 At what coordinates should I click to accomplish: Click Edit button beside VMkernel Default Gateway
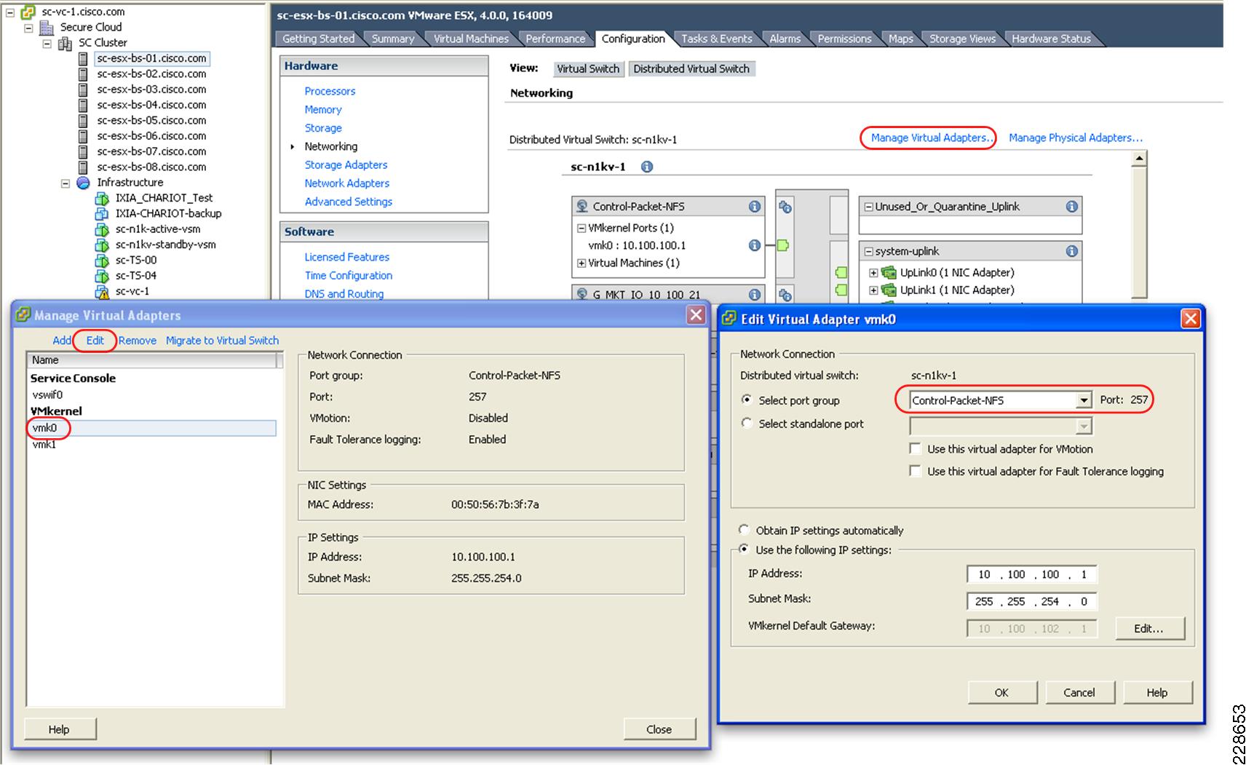[x=1149, y=628]
